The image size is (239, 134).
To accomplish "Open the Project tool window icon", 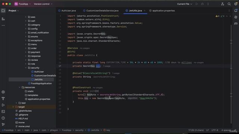I will click(3, 11).
